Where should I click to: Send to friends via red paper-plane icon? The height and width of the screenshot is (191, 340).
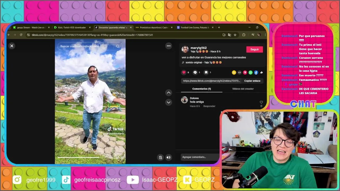click(x=245, y=72)
